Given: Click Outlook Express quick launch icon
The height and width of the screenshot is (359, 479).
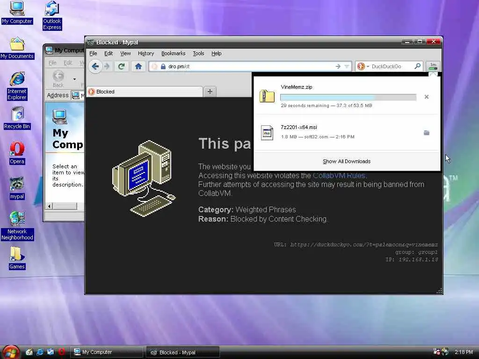Looking at the screenshot, I should pyautogui.click(x=51, y=352).
